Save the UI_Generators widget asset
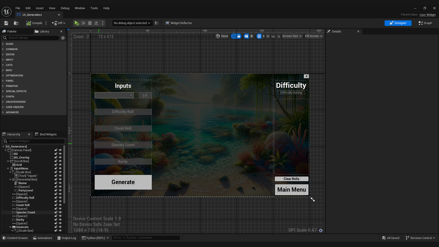 pyautogui.click(x=6, y=23)
